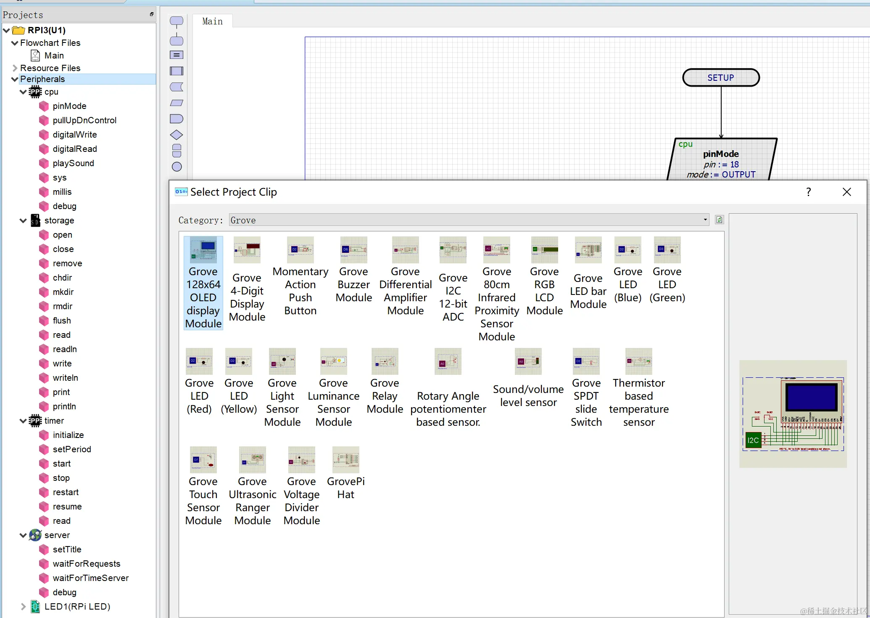Switch to the Main flowchart tab
Image resolution: width=870 pixels, height=618 pixels.
pyautogui.click(x=212, y=21)
